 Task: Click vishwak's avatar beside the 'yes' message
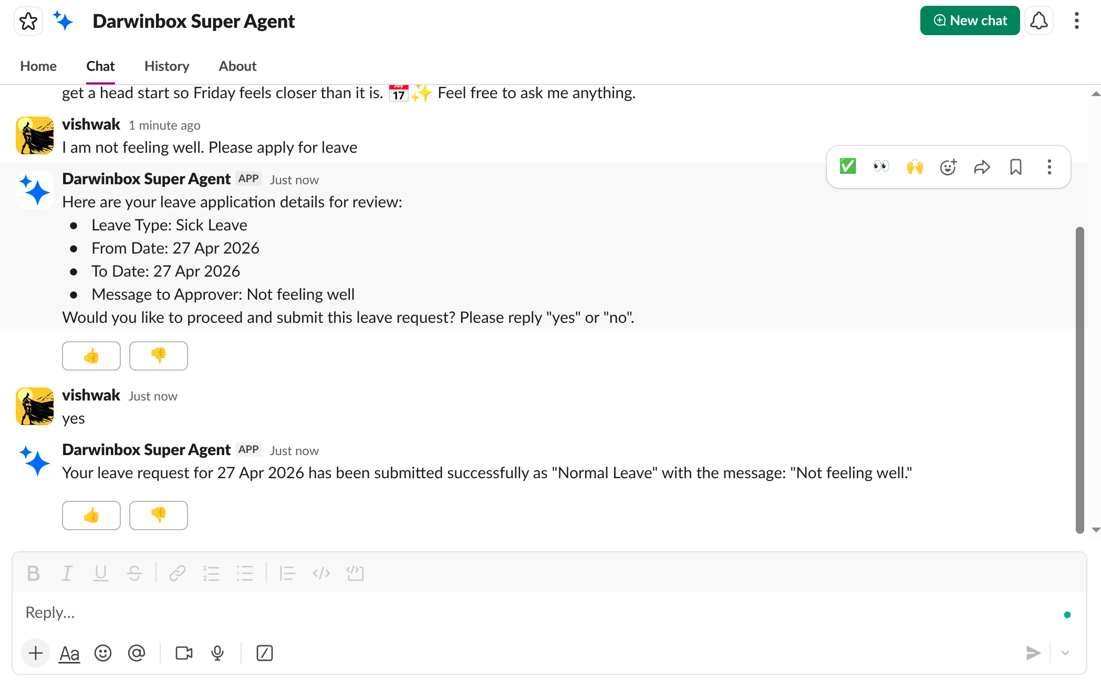[x=35, y=406]
